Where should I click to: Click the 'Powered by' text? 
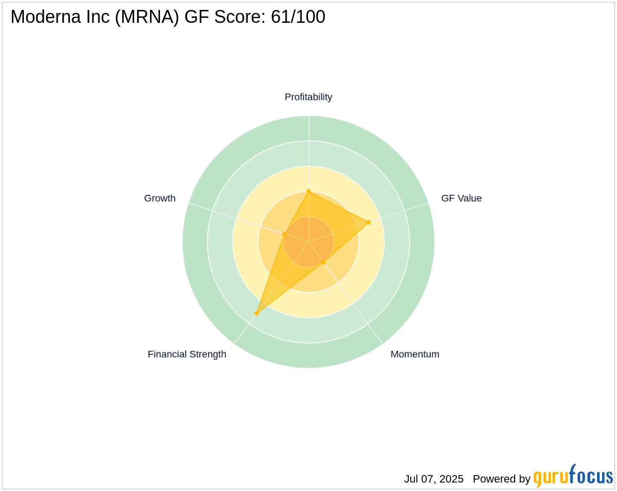pos(502,479)
